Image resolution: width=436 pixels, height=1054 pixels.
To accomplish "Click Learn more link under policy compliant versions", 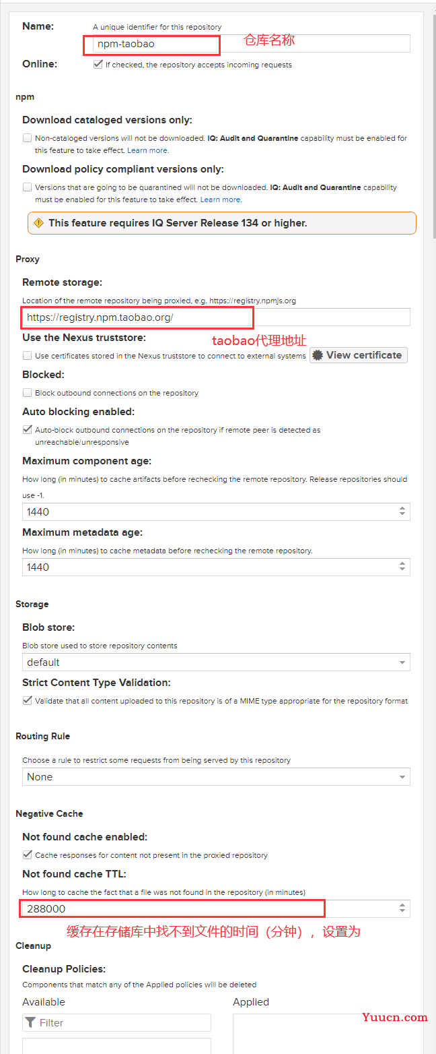I will coord(221,199).
